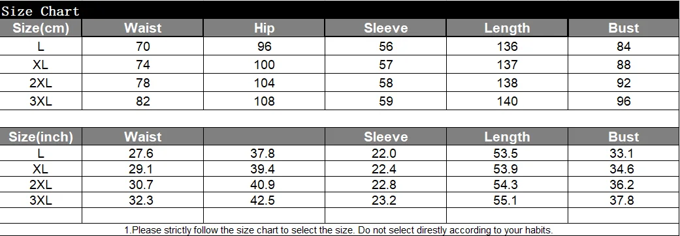
Task: Select the Hip column header
Action: 264,28
